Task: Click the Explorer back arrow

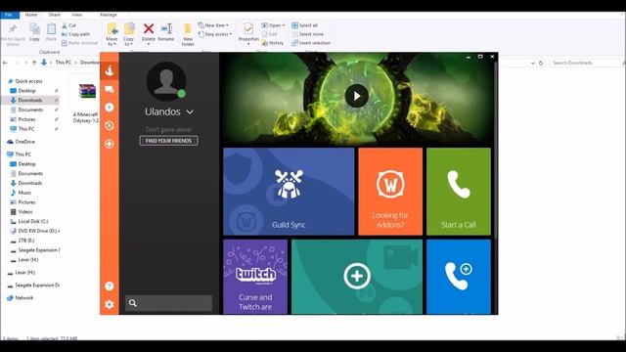Action: (x=5, y=63)
